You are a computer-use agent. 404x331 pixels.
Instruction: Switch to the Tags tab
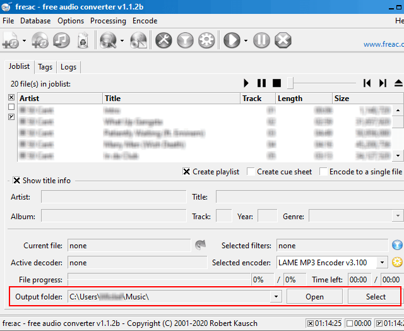[45, 67]
